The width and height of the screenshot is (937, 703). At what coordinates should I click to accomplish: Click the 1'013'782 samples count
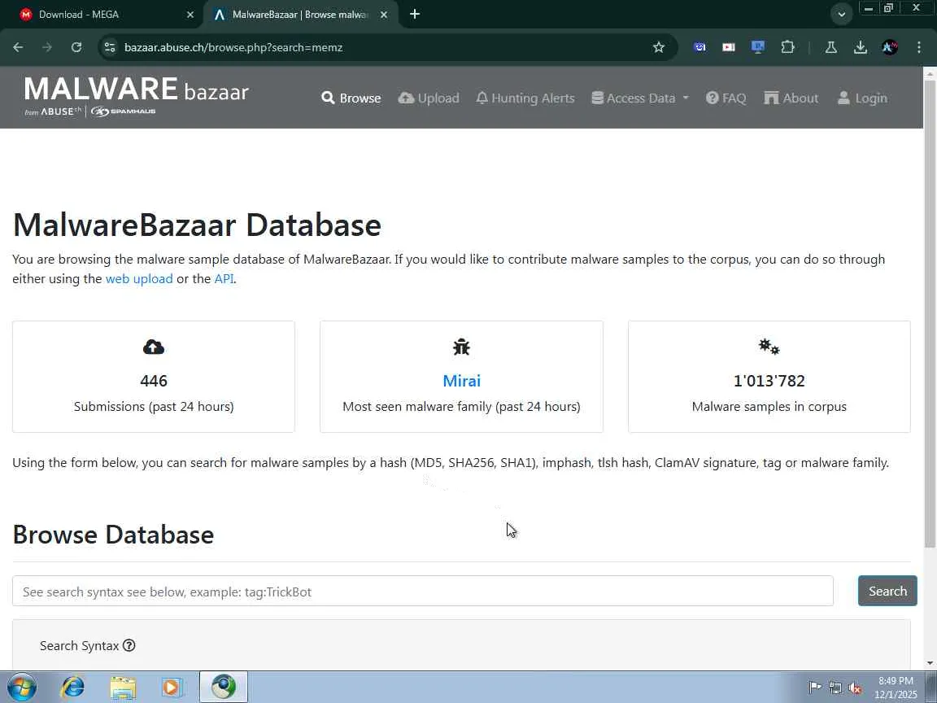point(769,381)
